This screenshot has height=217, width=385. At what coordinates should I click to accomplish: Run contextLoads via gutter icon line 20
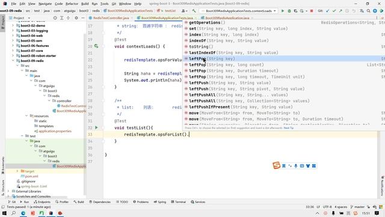point(96,46)
